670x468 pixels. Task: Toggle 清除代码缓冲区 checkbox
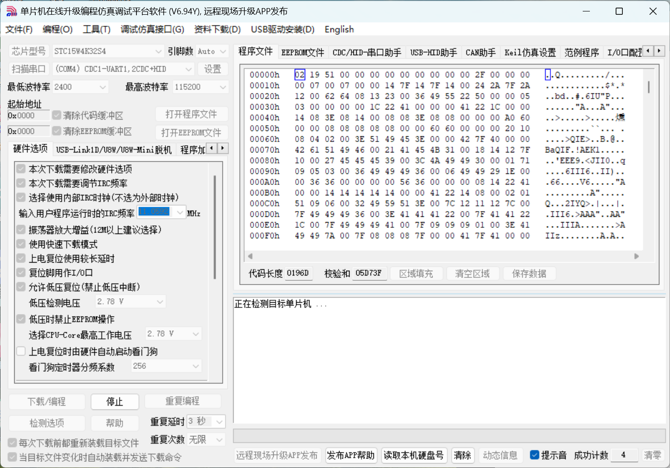57,115
